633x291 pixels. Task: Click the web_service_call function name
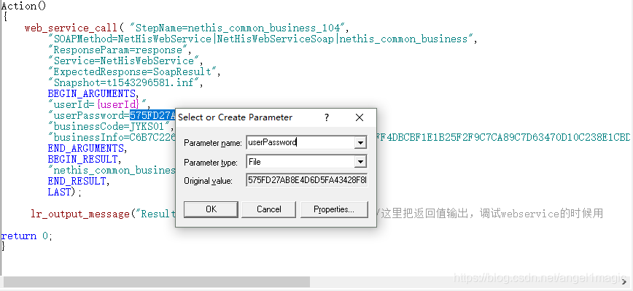coord(71,28)
